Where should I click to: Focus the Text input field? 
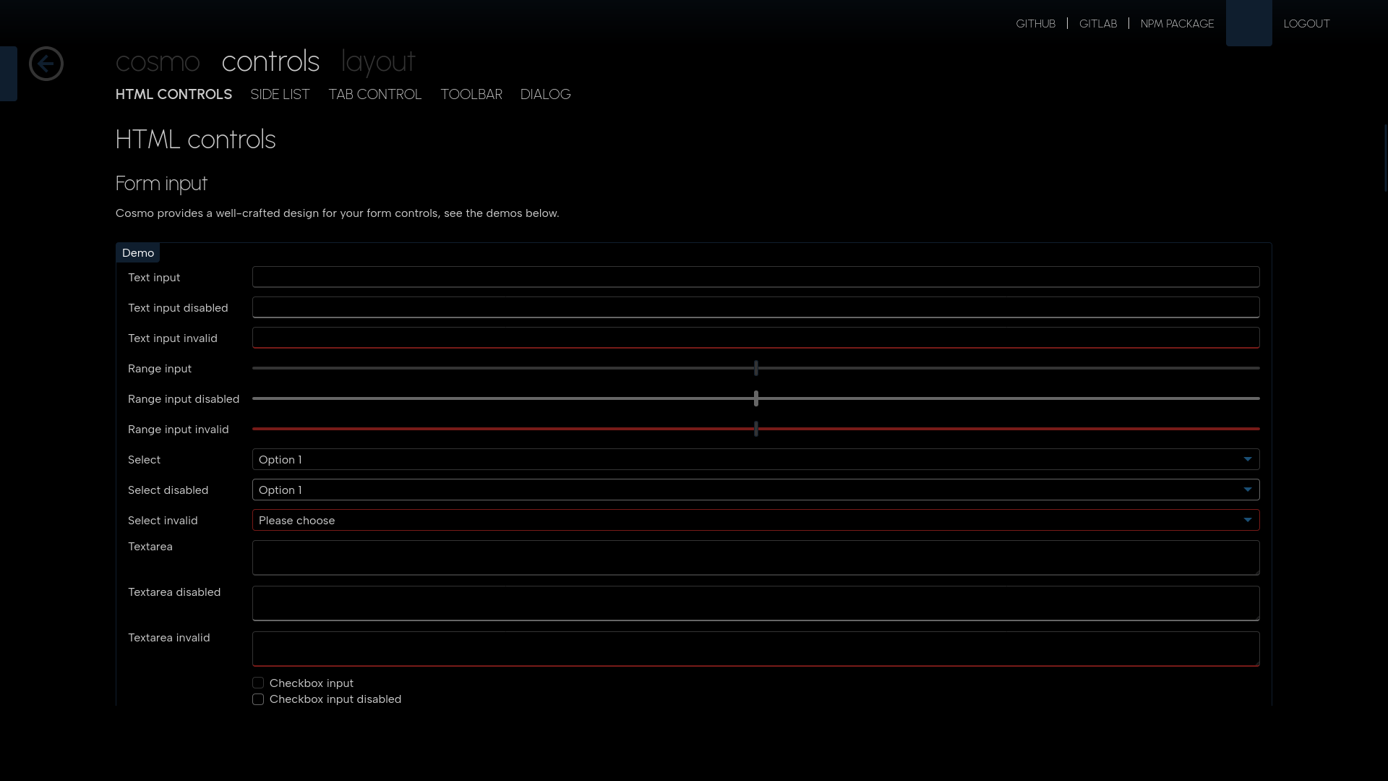tap(755, 277)
